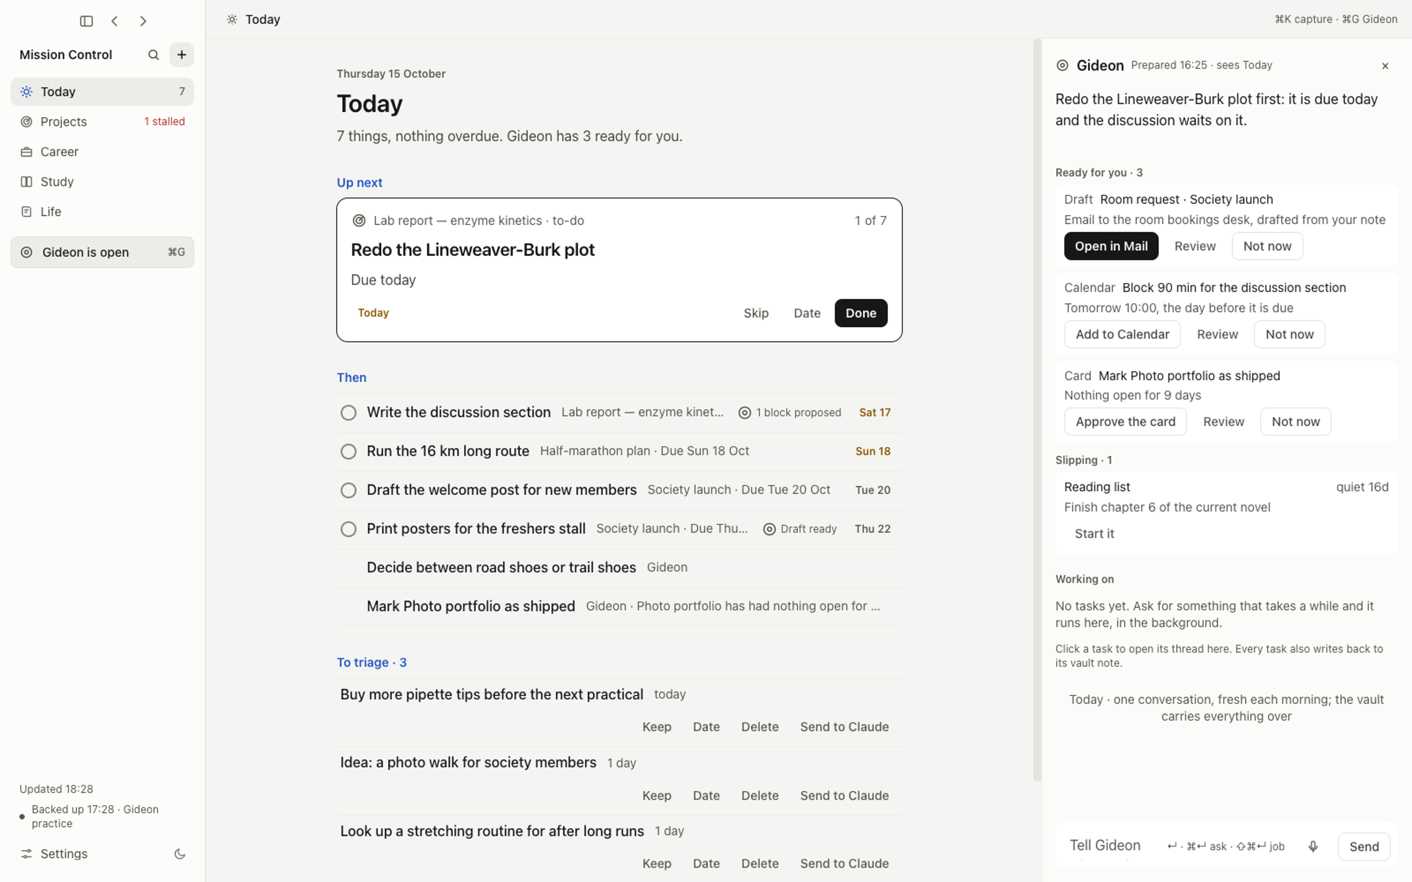This screenshot has height=882, width=1412.
Task: Select Career in the sidebar
Action: [x=102, y=152]
